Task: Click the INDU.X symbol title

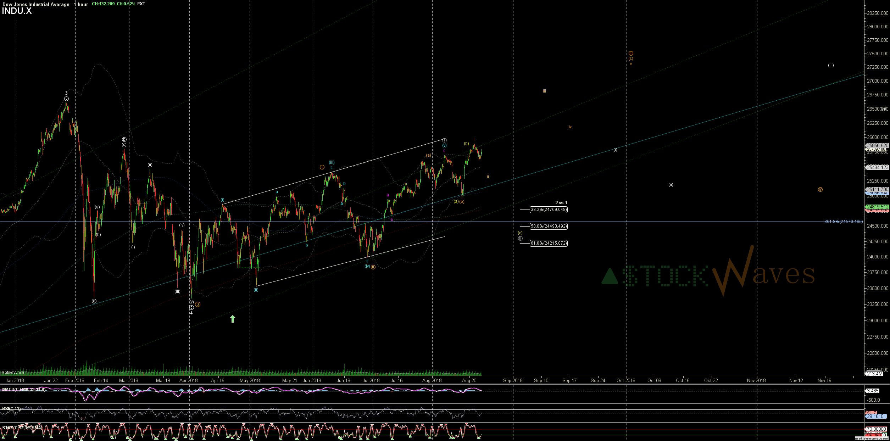Action: (17, 11)
